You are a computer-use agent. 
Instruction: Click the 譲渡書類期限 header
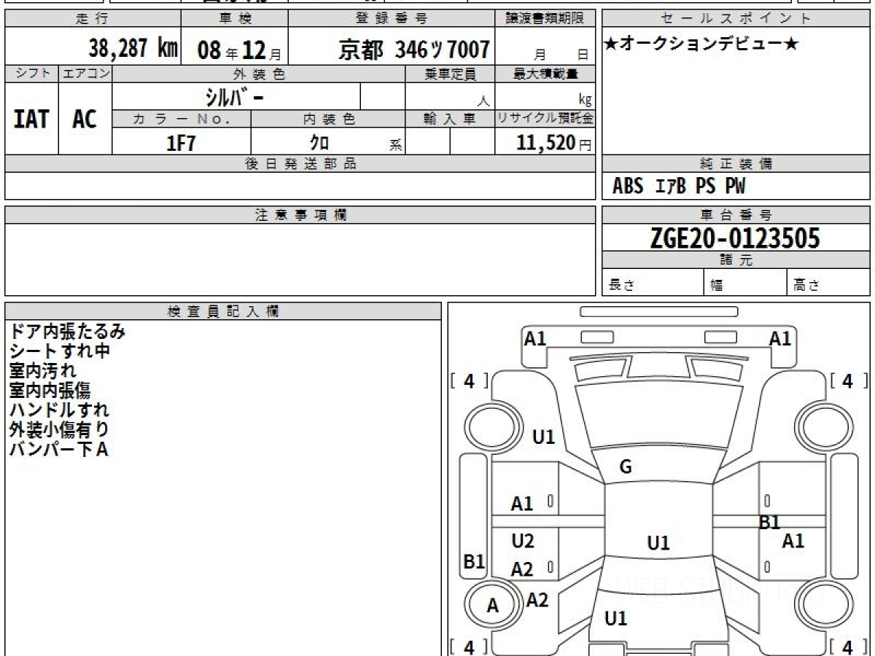545,19
